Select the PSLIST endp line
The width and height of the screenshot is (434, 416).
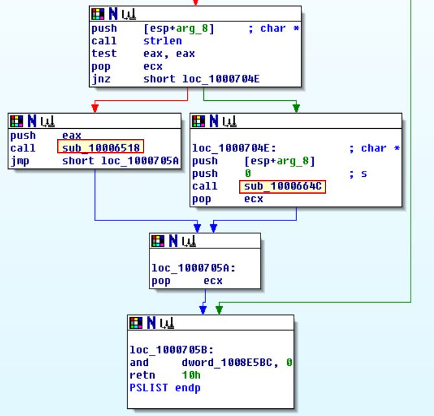(x=165, y=388)
